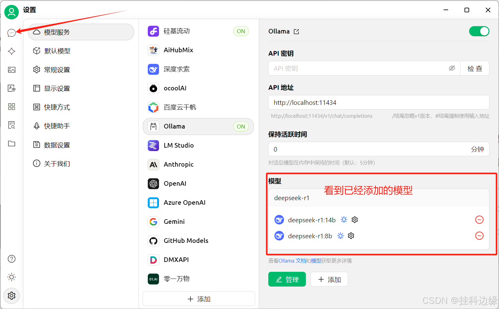
Task: Click reasoning sun icon for deepseek-r1:8b
Action: click(340, 236)
